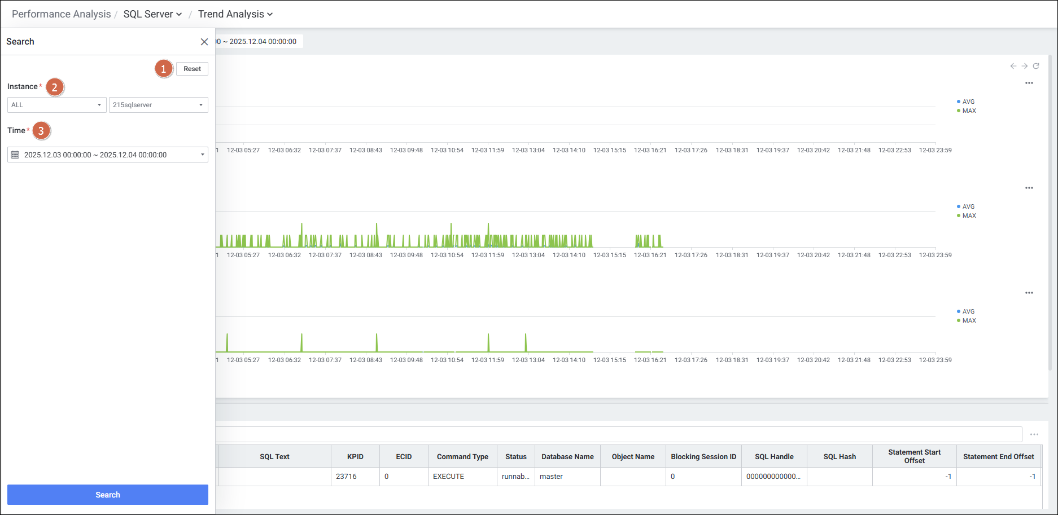Toggle MAX legend in first chart

967,111
